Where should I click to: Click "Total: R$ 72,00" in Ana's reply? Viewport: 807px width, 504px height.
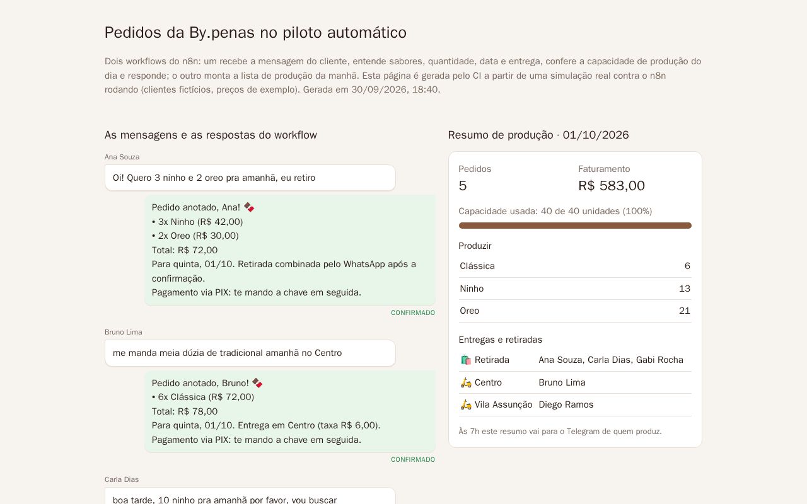(185, 250)
